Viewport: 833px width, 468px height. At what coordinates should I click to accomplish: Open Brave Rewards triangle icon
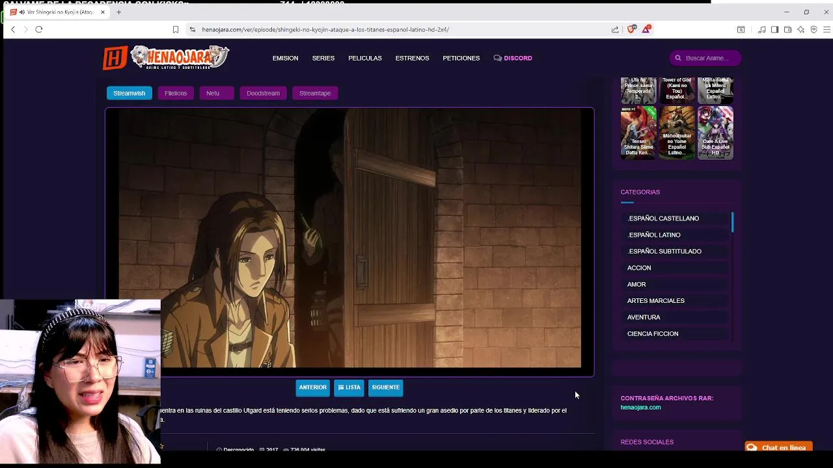point(646,29)
